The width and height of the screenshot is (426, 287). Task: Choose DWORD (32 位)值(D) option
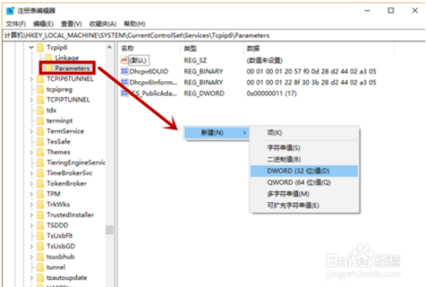tap(304, 171)
